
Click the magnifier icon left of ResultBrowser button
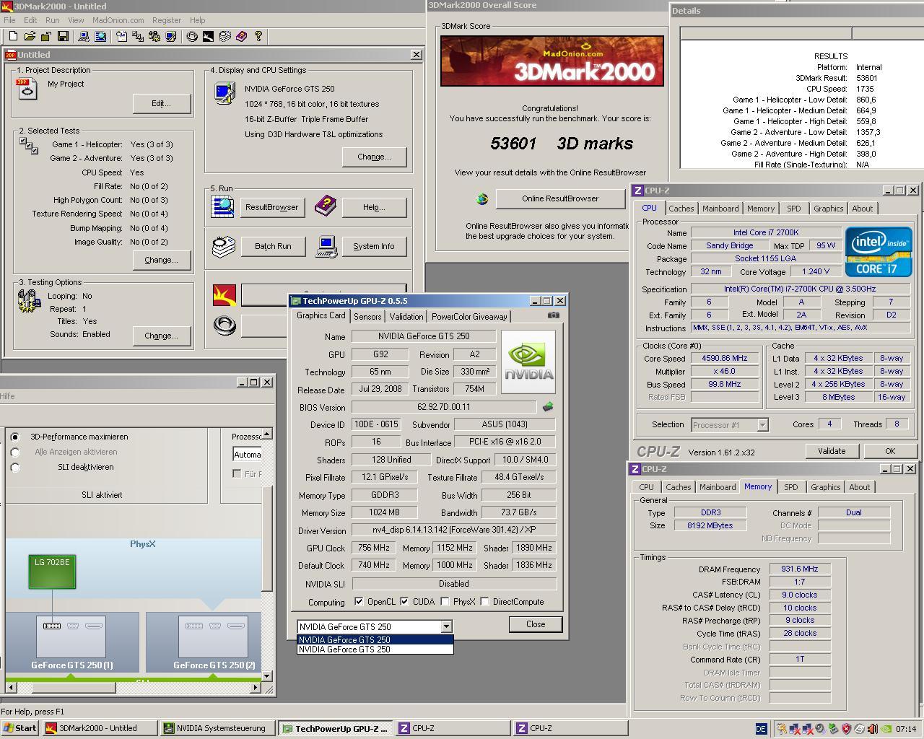coord(222,207)
